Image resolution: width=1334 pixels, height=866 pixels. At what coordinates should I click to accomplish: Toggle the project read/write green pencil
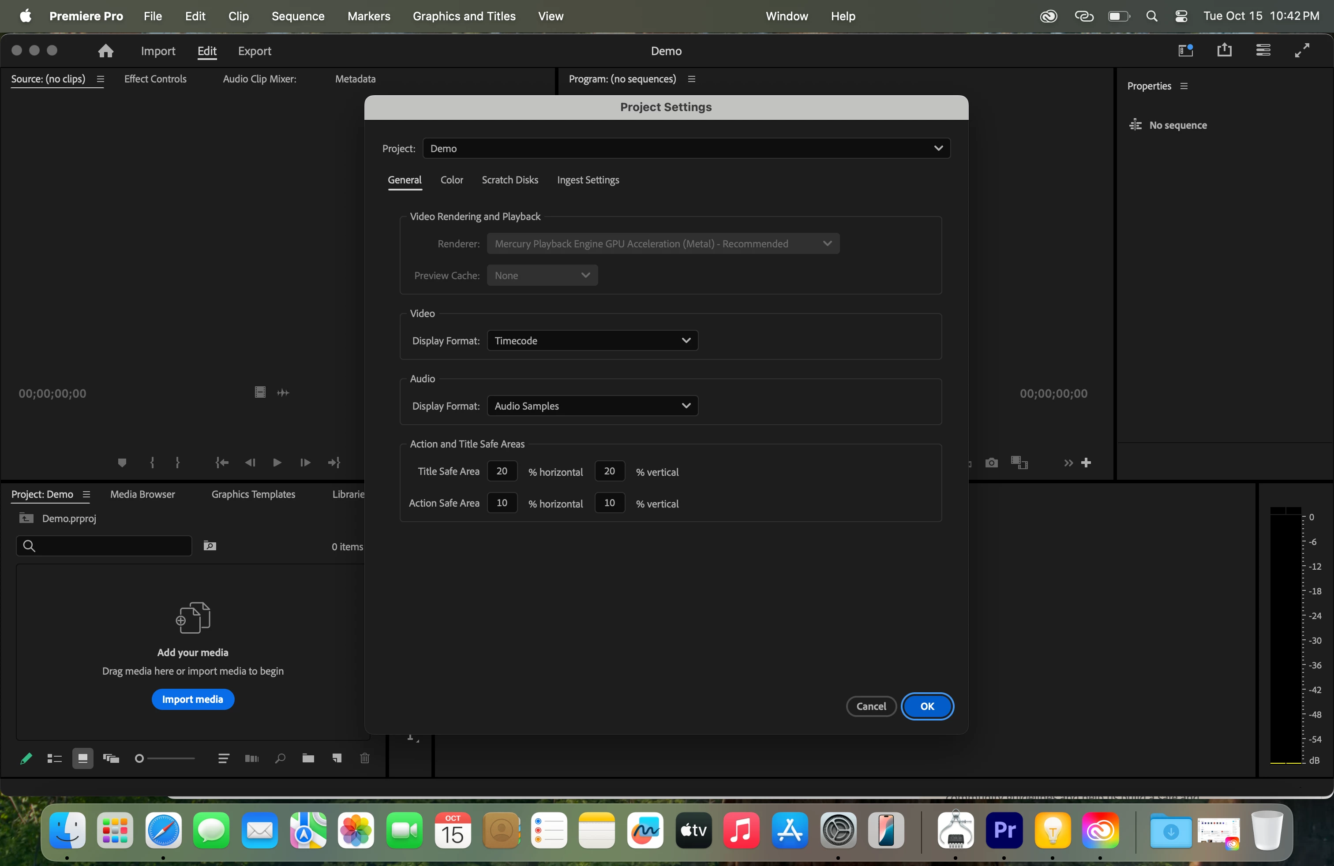(26, 758)
